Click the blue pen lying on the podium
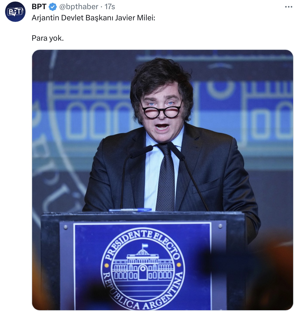 click(x=130, y=210)
